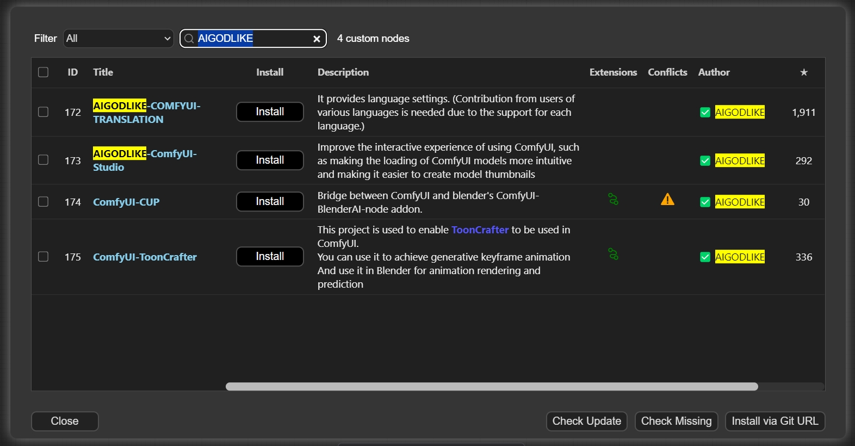Screen dimensions: 855x446
Task: Open AIGODLIKE author link for ComfyUI-CUP
Action: coord(740,202)
